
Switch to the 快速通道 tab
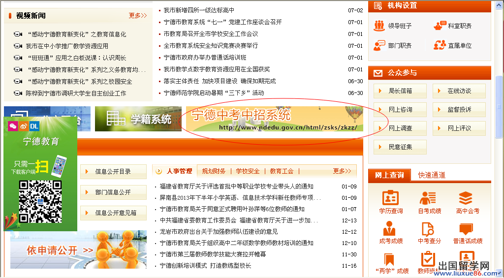click(x=432, y=175)
